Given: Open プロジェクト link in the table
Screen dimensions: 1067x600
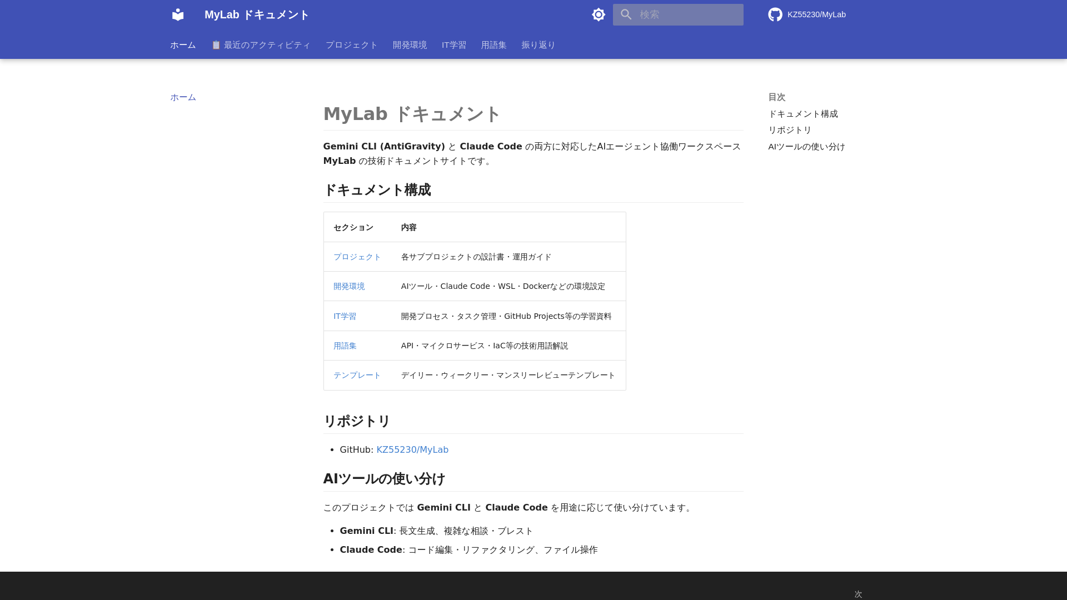Looking at the screenshot, I should [357, 257].
